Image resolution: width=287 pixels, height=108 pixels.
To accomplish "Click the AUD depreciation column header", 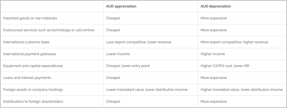I will tap(216, 6).
